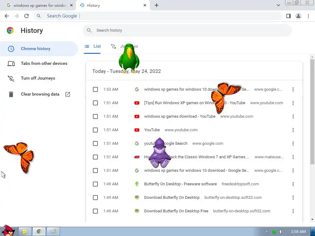The image size is (315, 236).
Task: Open actions menu for YouTube entry
Action: 293,130
